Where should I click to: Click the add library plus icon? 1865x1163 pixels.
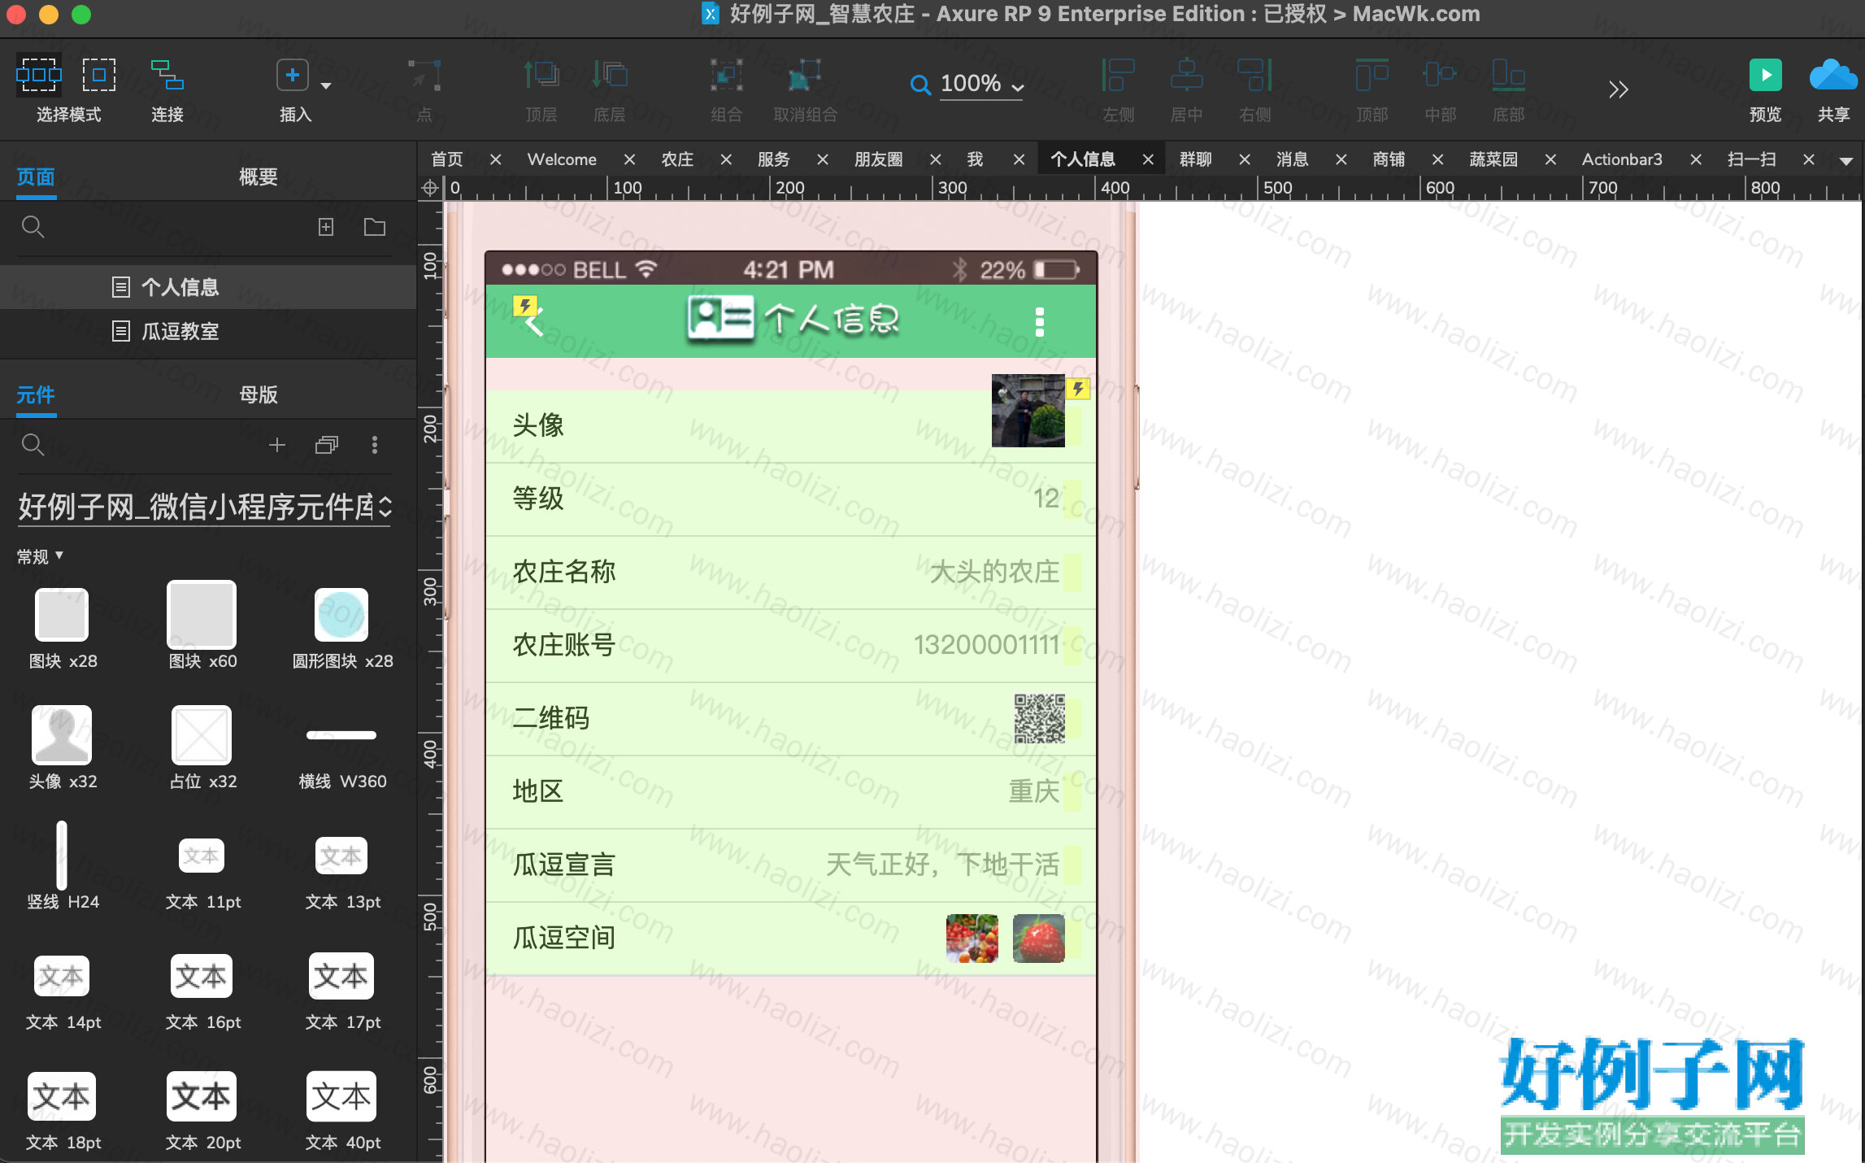coord(277,445)
